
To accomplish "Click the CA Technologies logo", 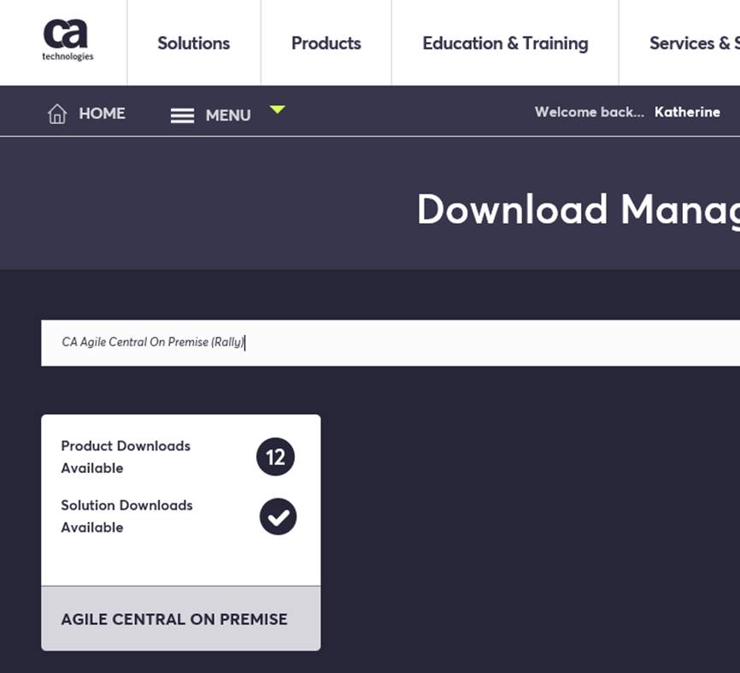I will [x=68, y=40].
